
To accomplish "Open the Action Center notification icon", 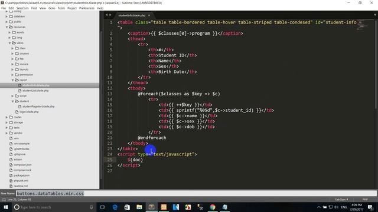I will [370, 207].
